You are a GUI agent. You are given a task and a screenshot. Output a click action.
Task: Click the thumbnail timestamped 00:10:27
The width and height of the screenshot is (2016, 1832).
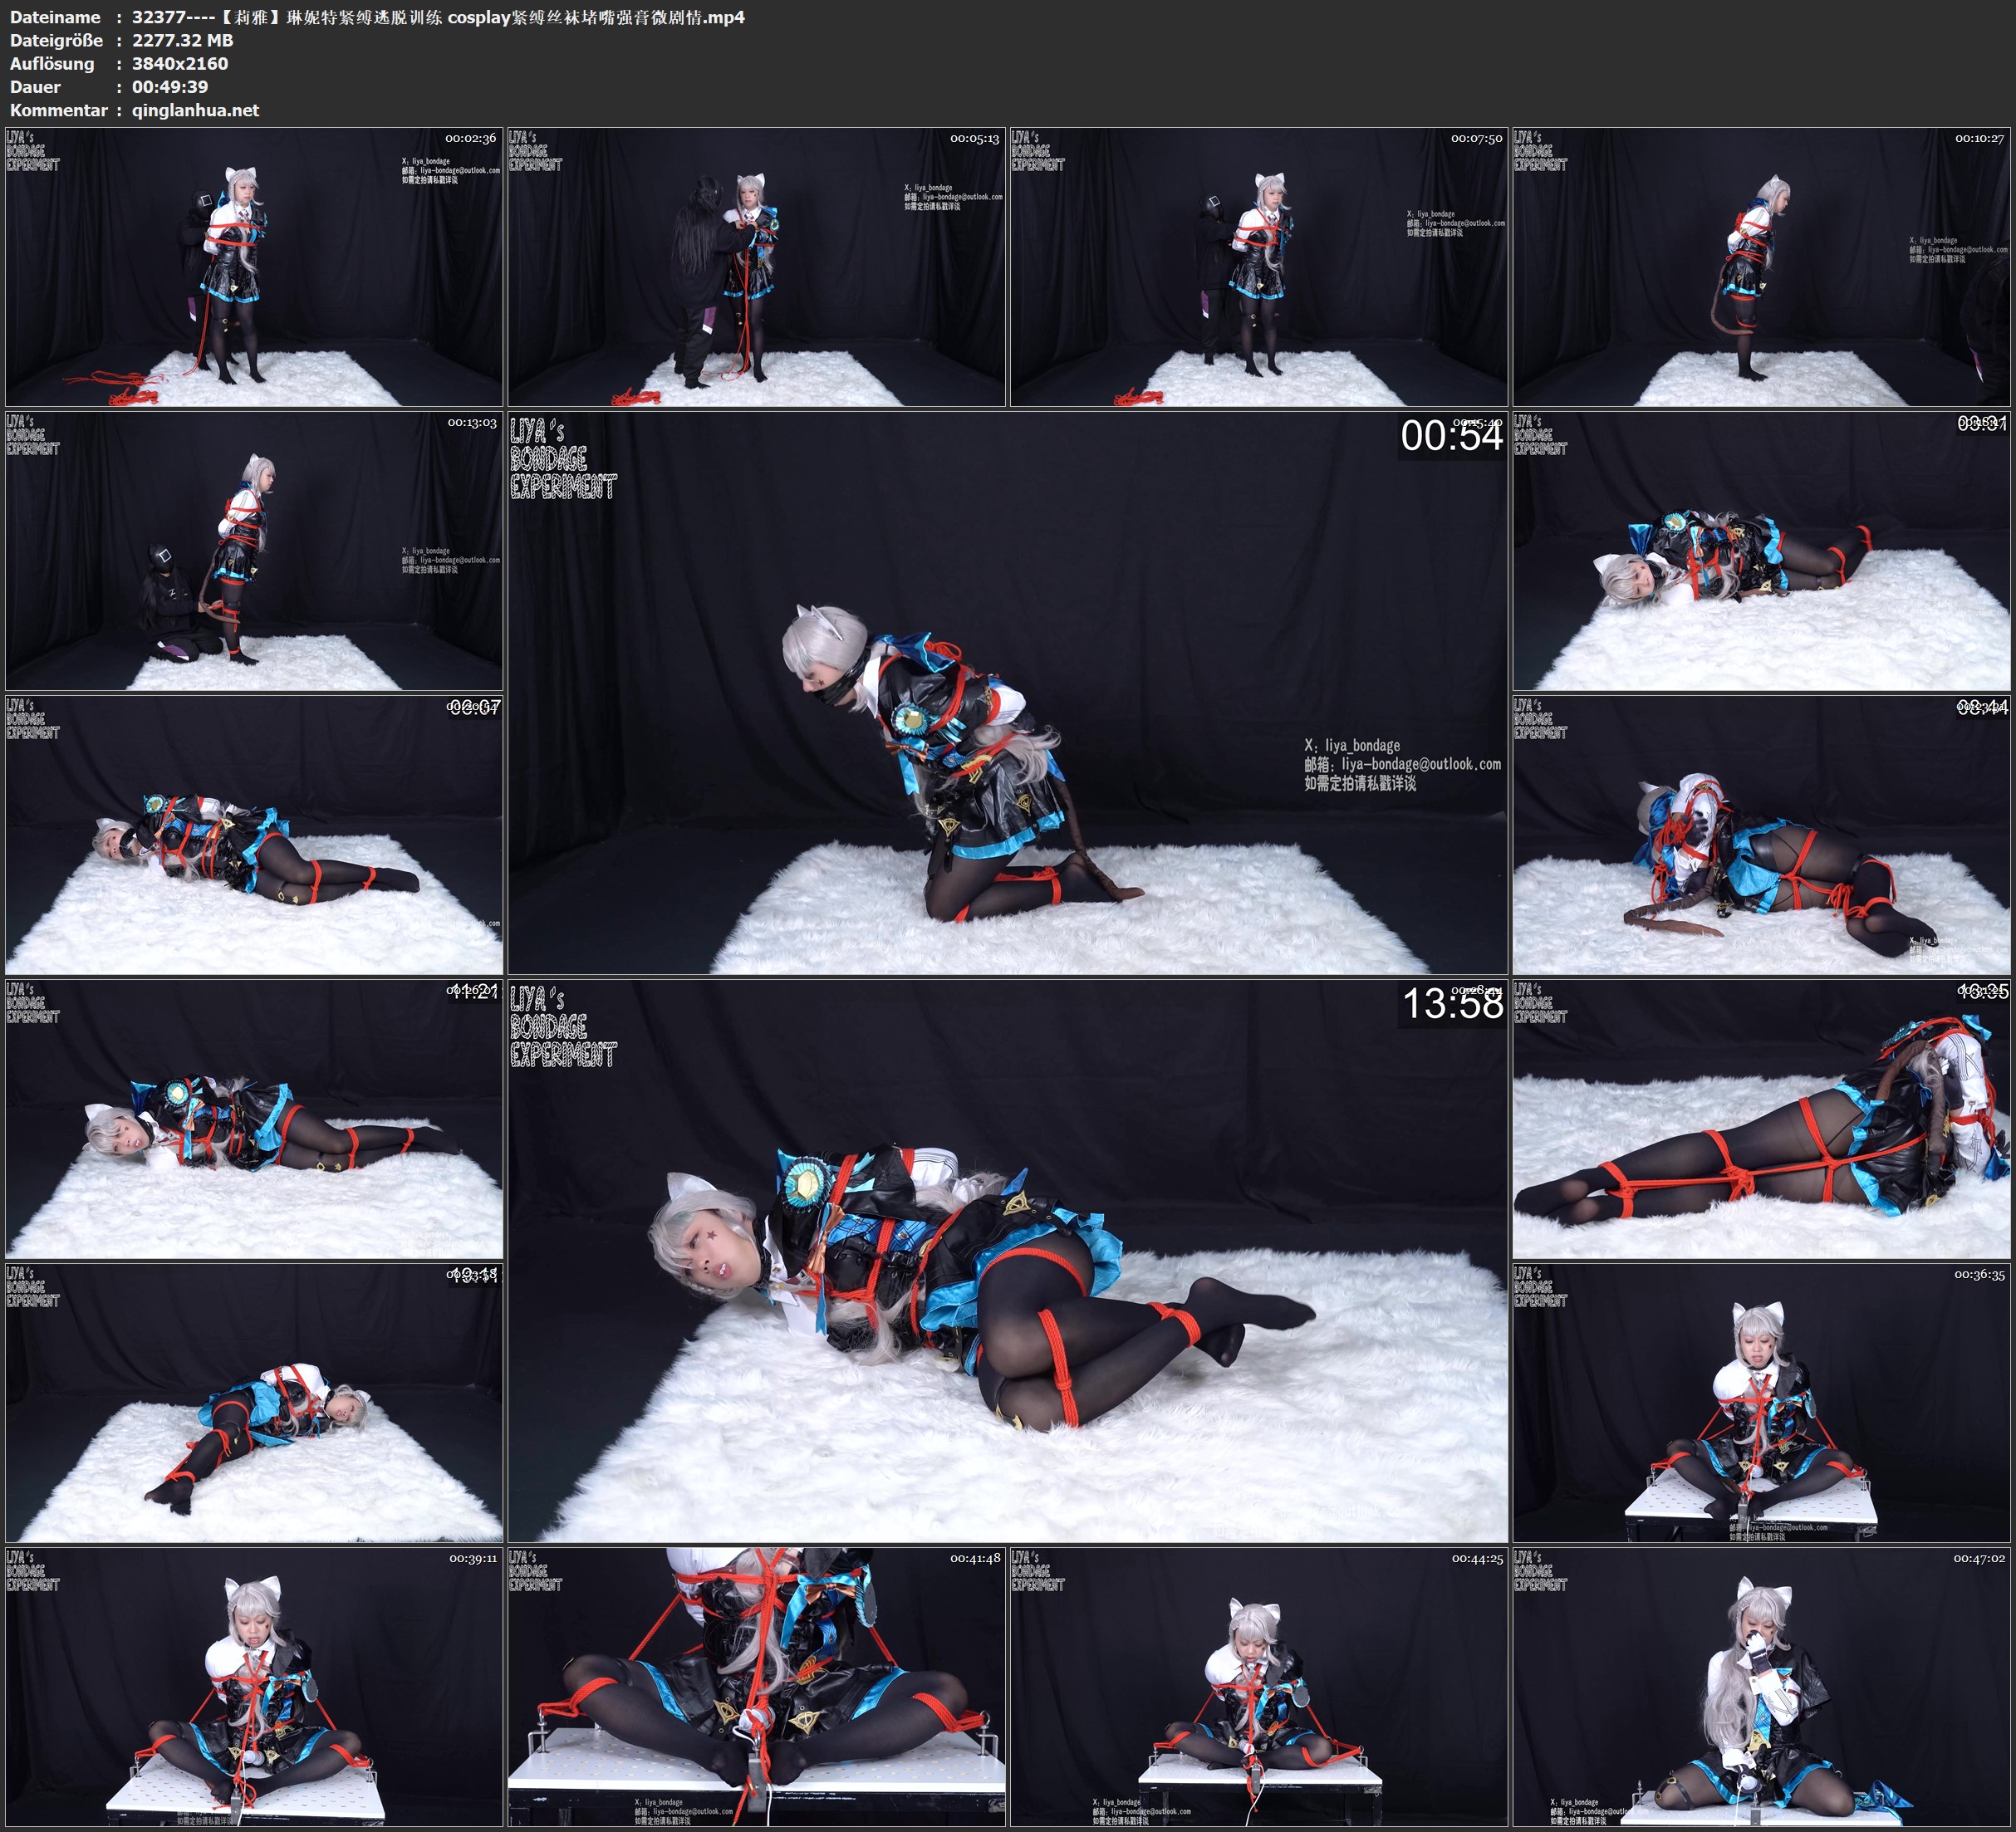click(1762, 266)
